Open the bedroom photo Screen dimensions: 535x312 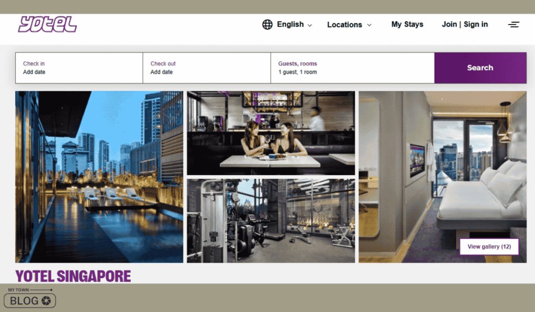click(443, 177)
